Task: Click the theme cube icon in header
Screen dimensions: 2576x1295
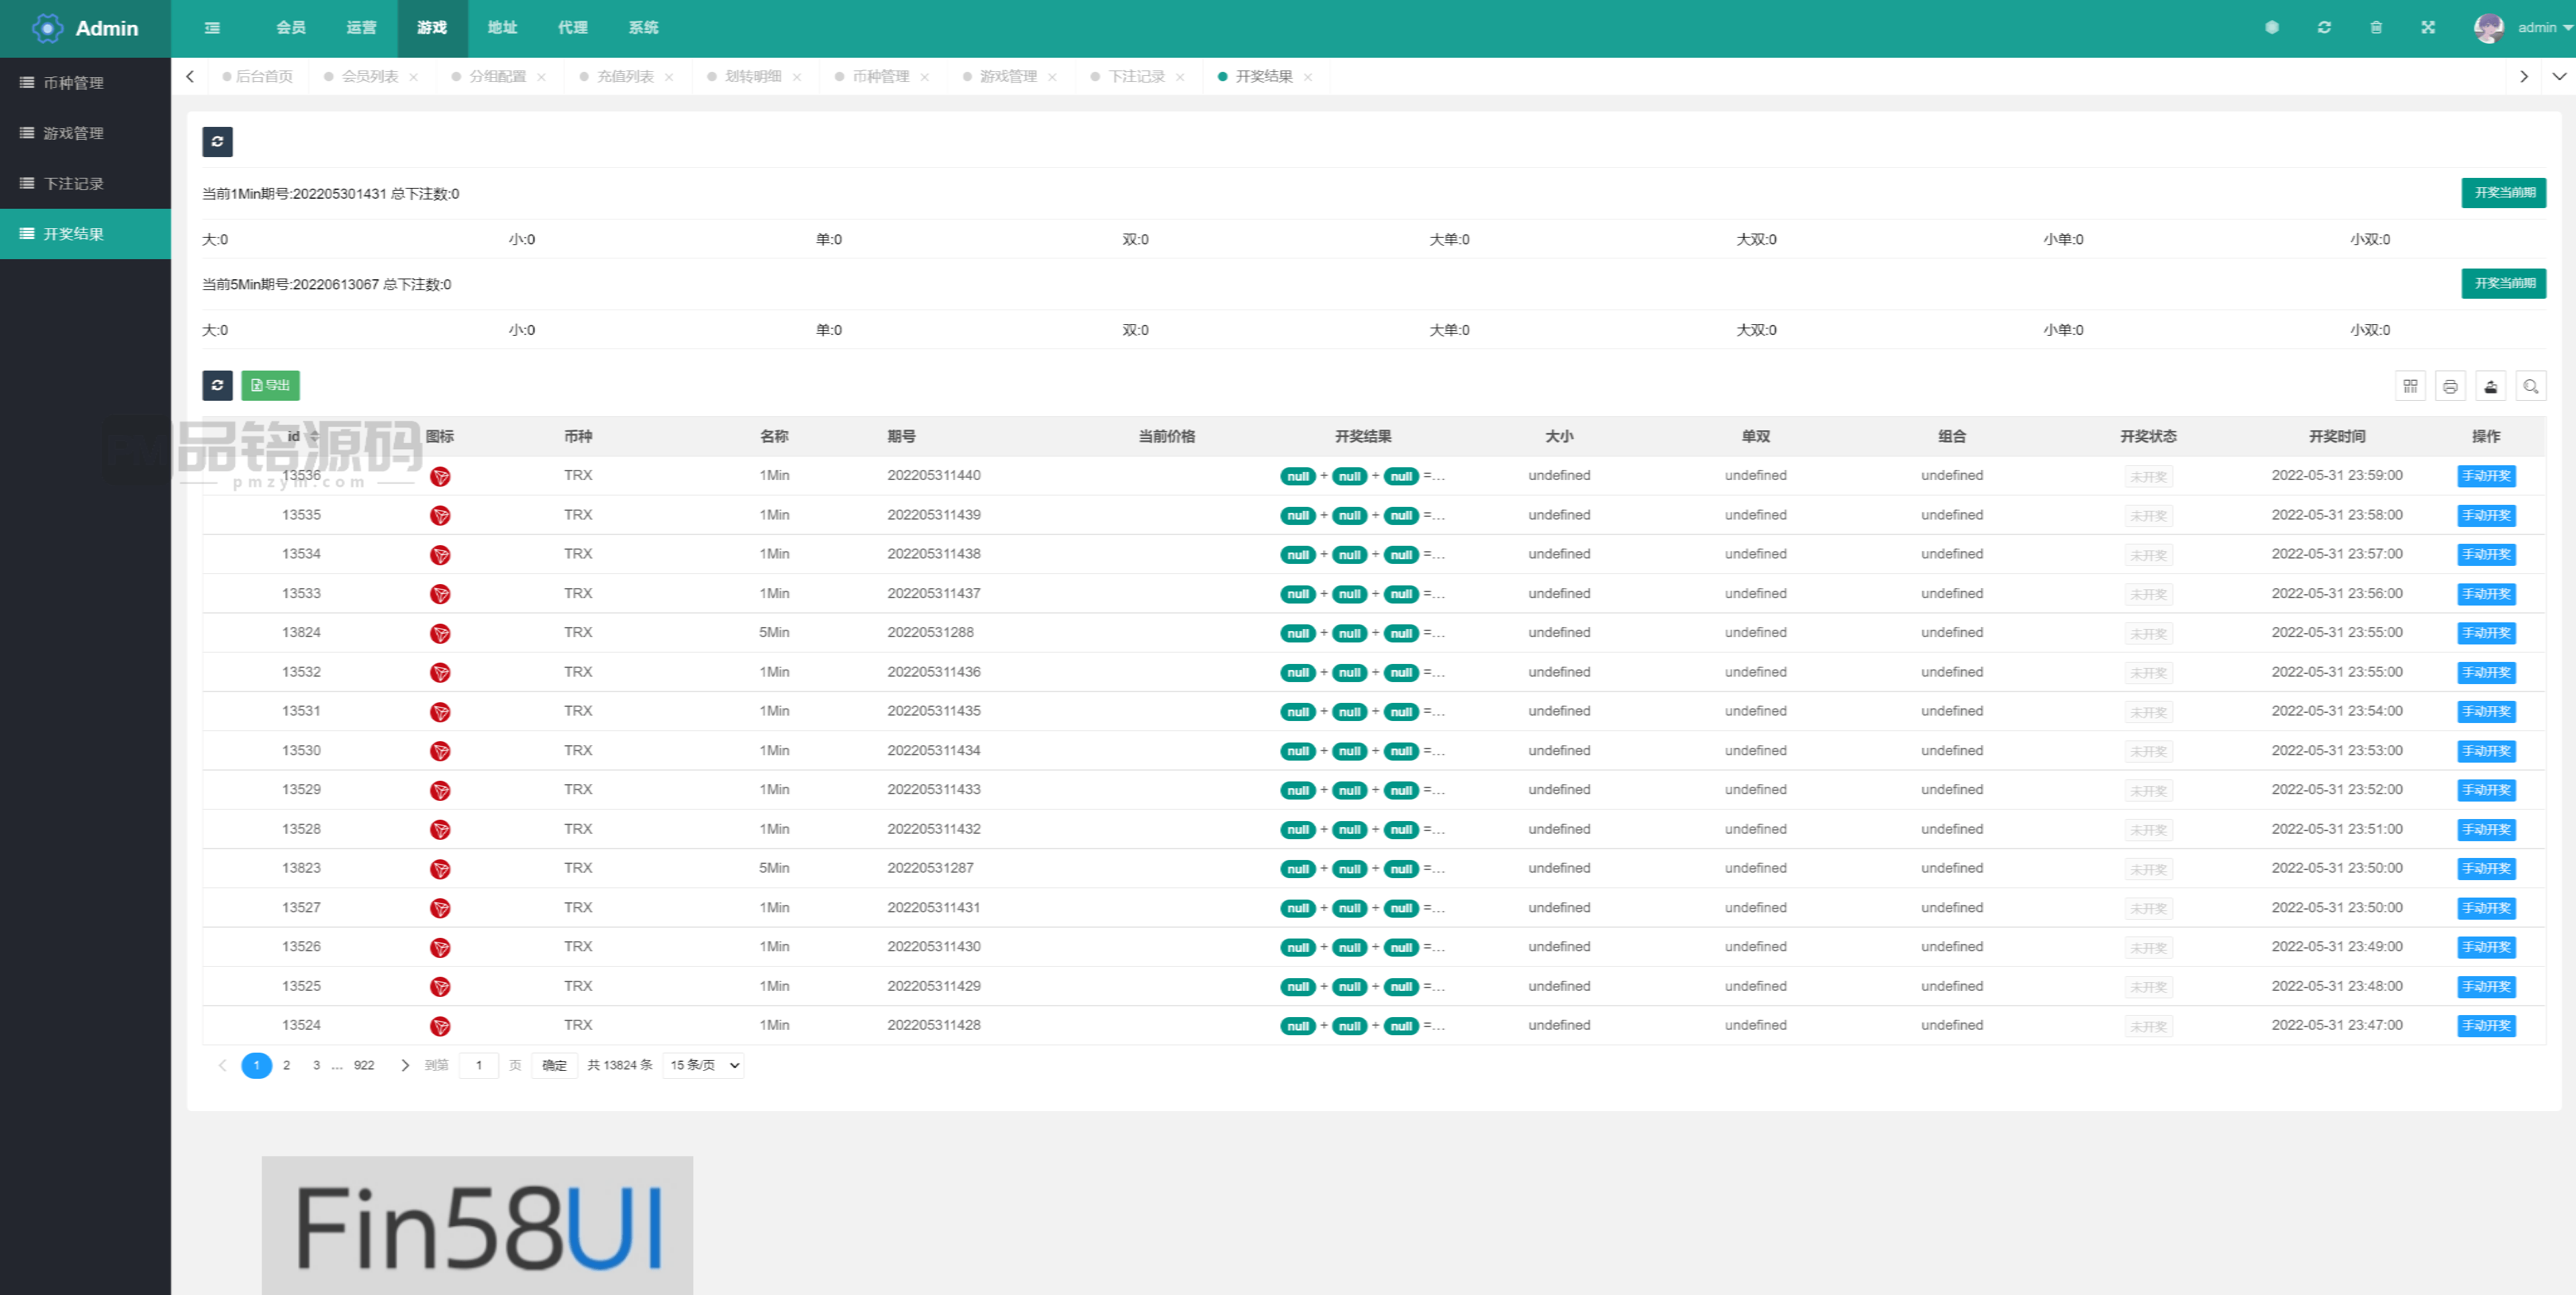Action: (2272, 28)
